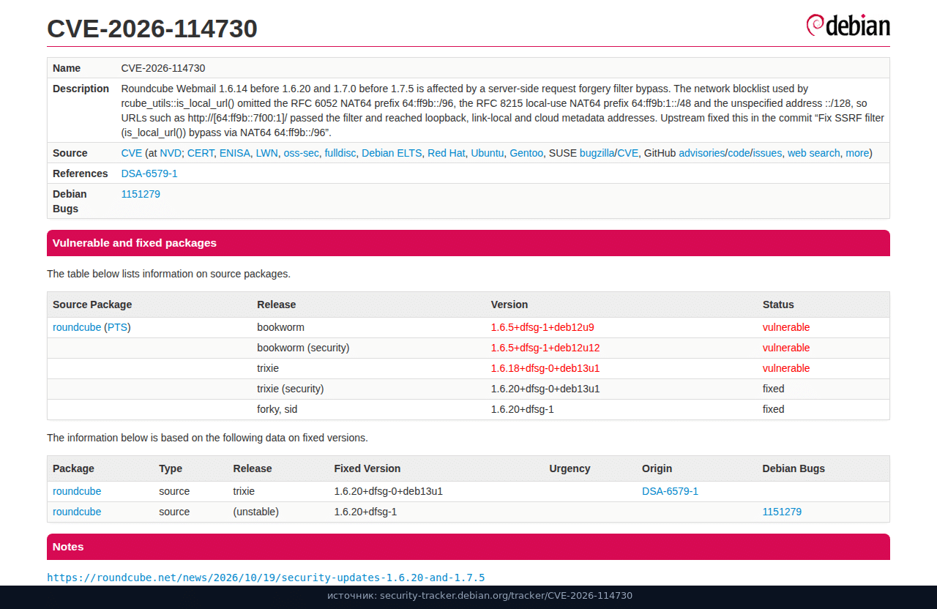Open the PTS link for roundcube

(x=118, y=327)
